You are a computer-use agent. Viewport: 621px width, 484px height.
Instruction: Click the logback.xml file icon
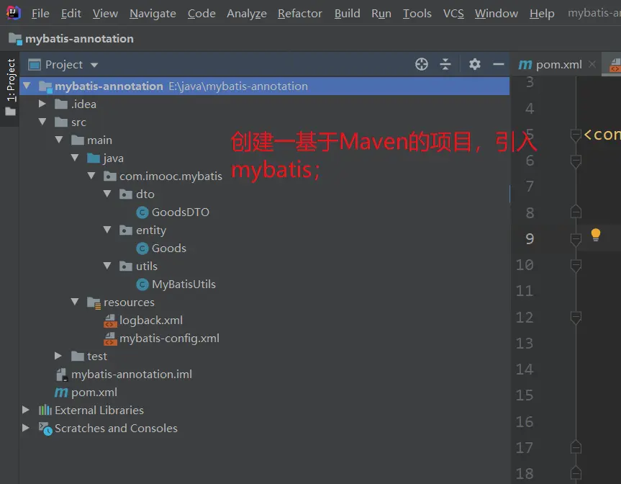(x=110, y=321)
